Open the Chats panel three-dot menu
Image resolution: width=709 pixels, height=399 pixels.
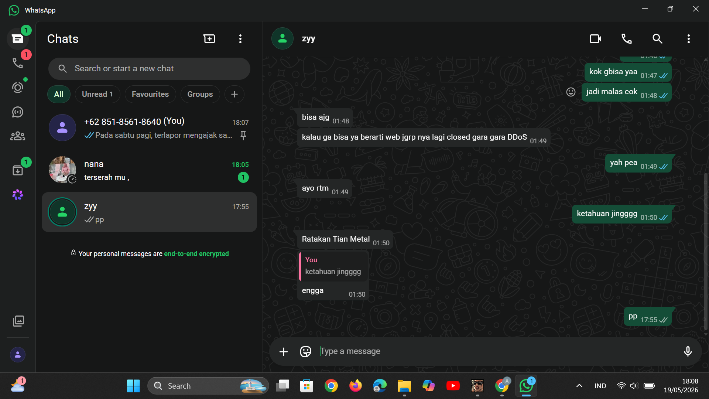point(240,39)
